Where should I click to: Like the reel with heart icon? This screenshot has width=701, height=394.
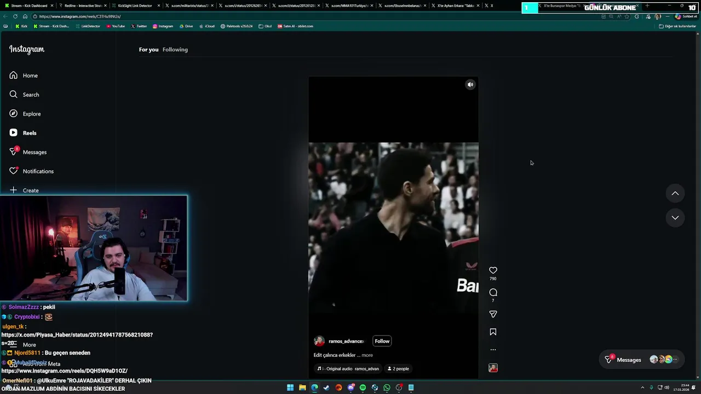click(x=493, y=270)
